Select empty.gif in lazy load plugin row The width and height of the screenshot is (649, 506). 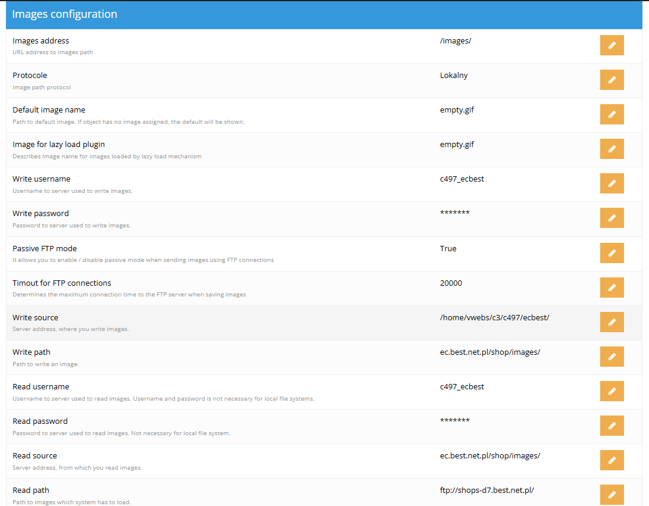457,145
